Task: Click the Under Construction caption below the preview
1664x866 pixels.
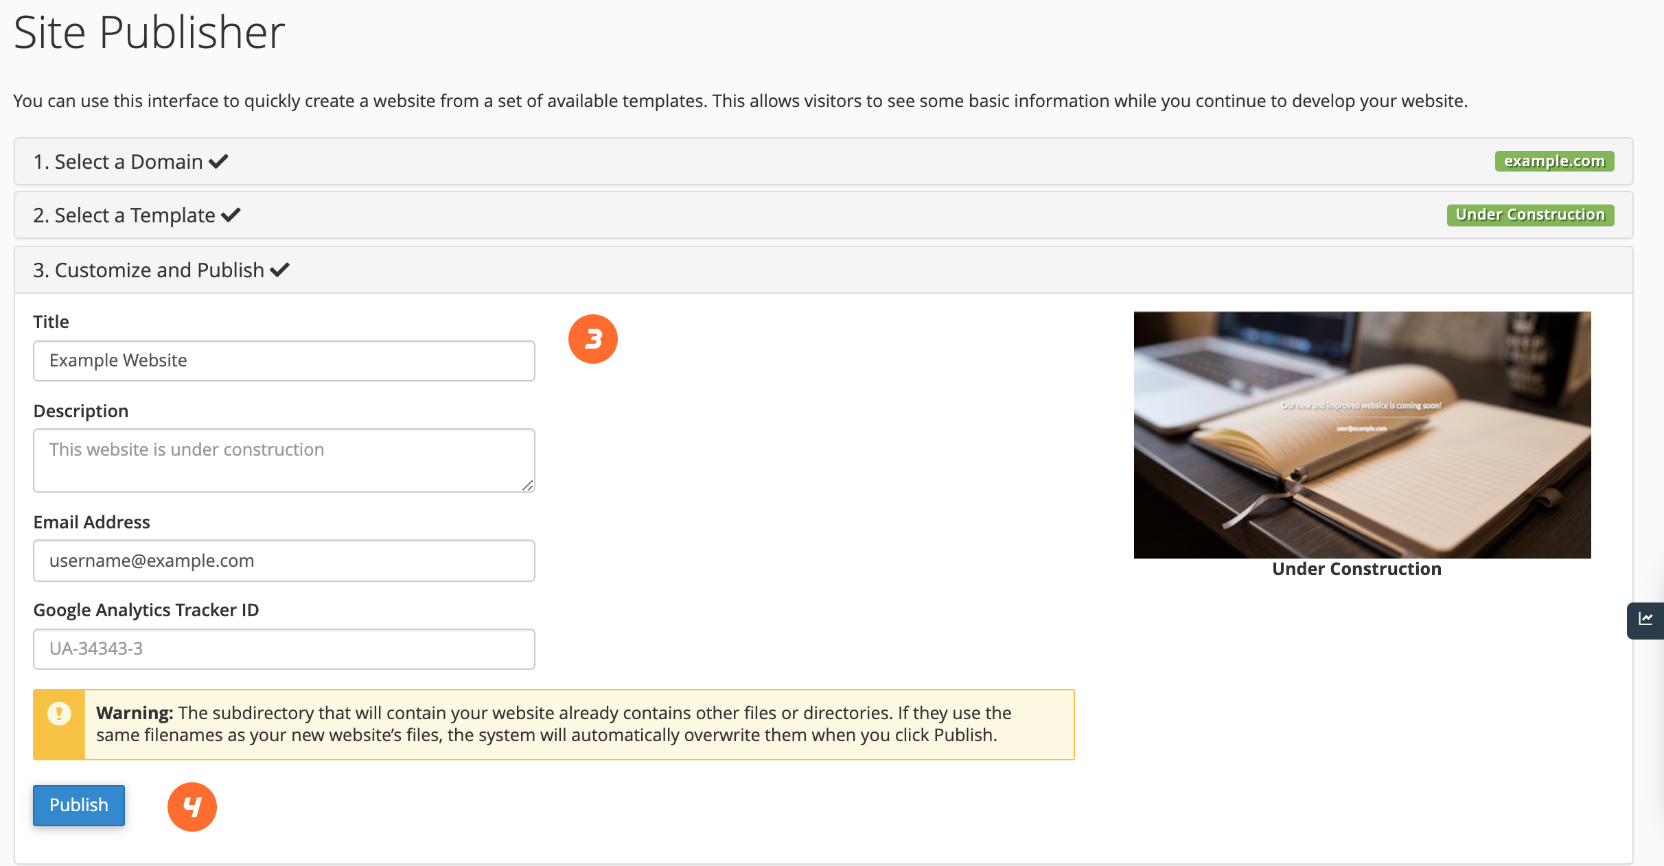Action: coord(1356,570)
